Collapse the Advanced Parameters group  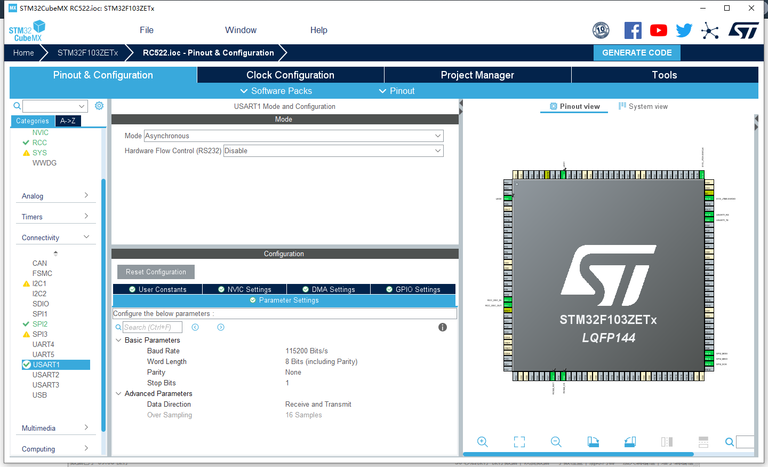pyautogui.click(x=118, y=393)
